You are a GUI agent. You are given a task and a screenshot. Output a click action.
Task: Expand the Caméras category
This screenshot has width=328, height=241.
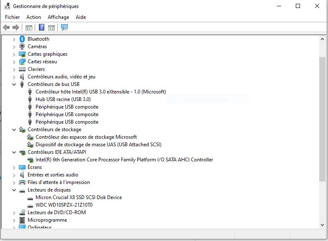[x=14, y=47]
